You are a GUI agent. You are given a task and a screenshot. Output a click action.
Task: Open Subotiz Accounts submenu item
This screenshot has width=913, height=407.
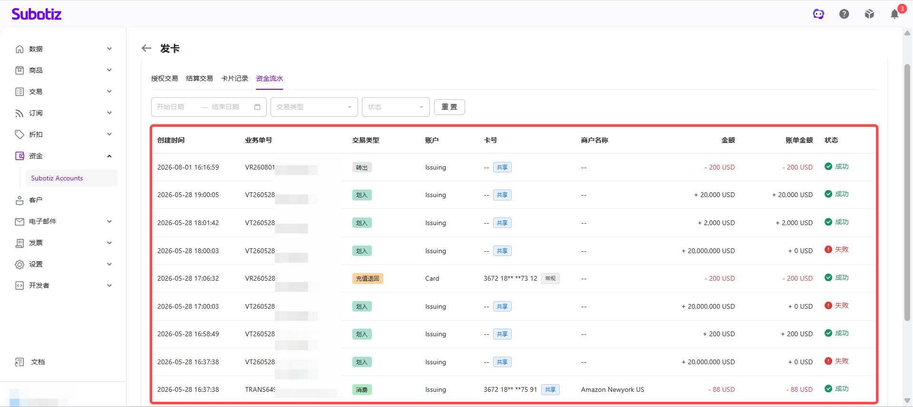tap(71, 178)
